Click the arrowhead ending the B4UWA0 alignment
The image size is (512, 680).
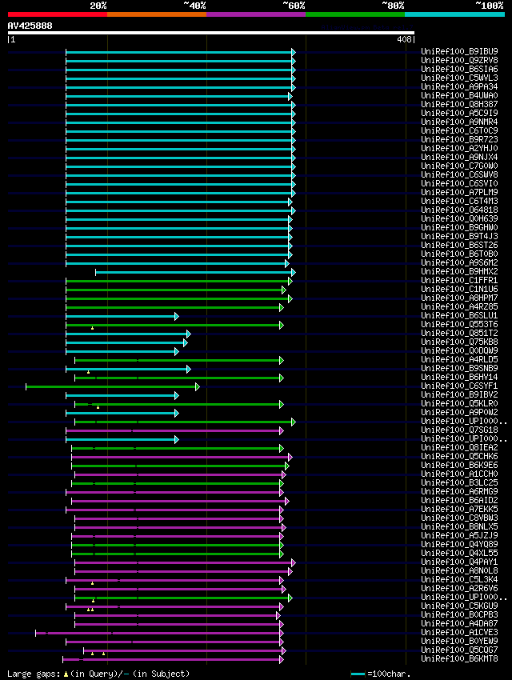click(290, 96)
